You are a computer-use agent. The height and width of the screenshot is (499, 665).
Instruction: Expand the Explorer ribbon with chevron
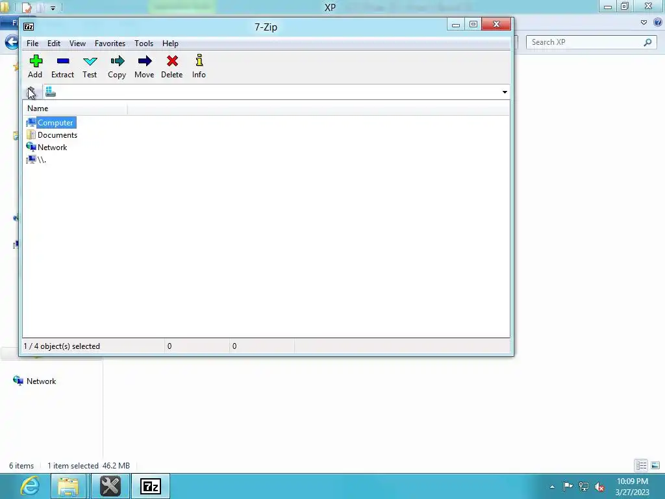click(644, 23)
